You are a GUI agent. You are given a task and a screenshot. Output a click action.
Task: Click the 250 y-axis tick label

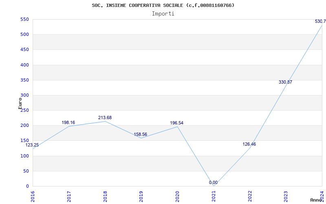click(24, 110)
